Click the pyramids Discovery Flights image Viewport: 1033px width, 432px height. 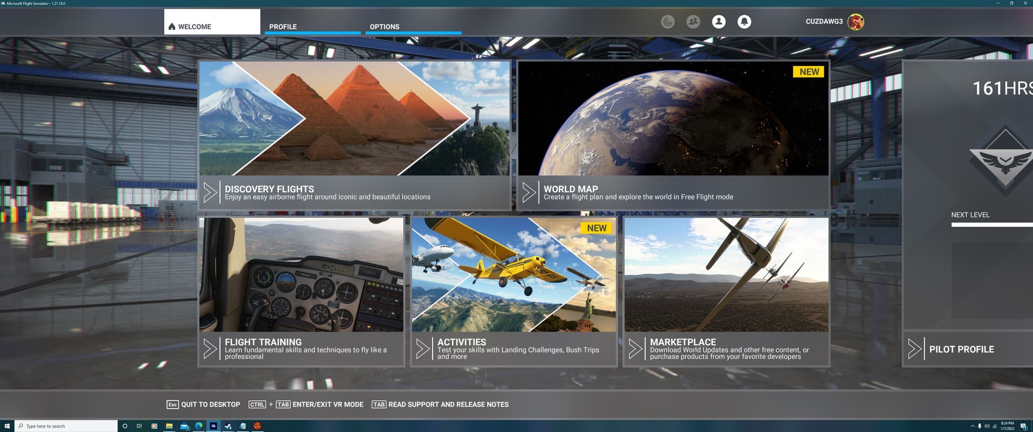tap(355, 118)
